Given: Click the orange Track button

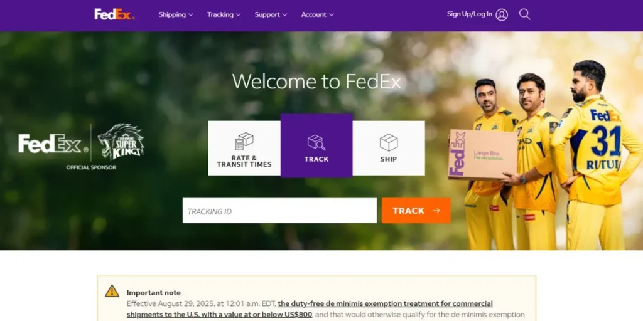Looking at the screenshot, I should (x=416, y=211).
